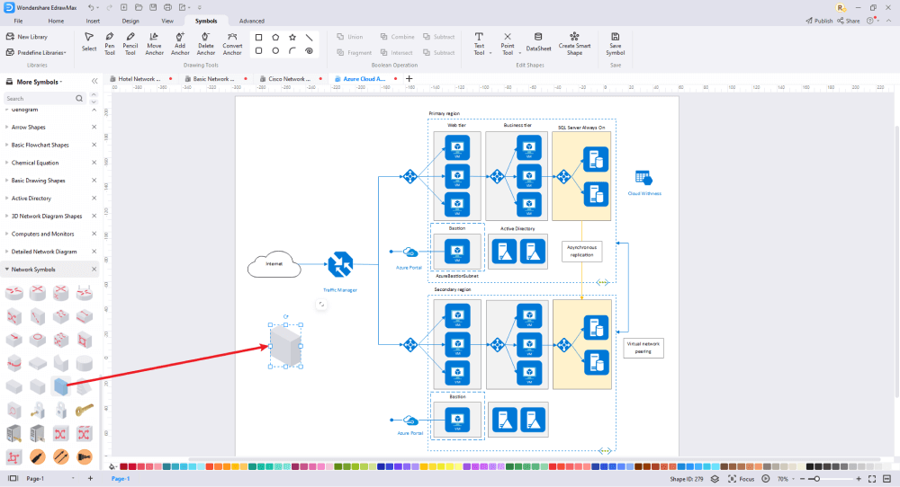
Task: Select the Pencil Tool
Action: point(130,44)
